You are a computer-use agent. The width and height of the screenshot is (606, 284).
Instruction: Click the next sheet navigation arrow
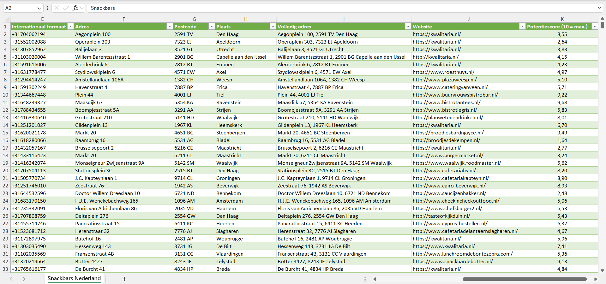pos(24,279)
